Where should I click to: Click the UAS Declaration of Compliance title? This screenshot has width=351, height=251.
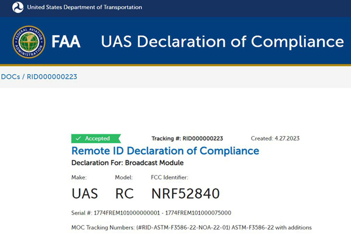click(x=222, y=42)
